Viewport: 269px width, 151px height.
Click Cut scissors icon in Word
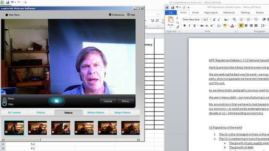coord(177,18)
